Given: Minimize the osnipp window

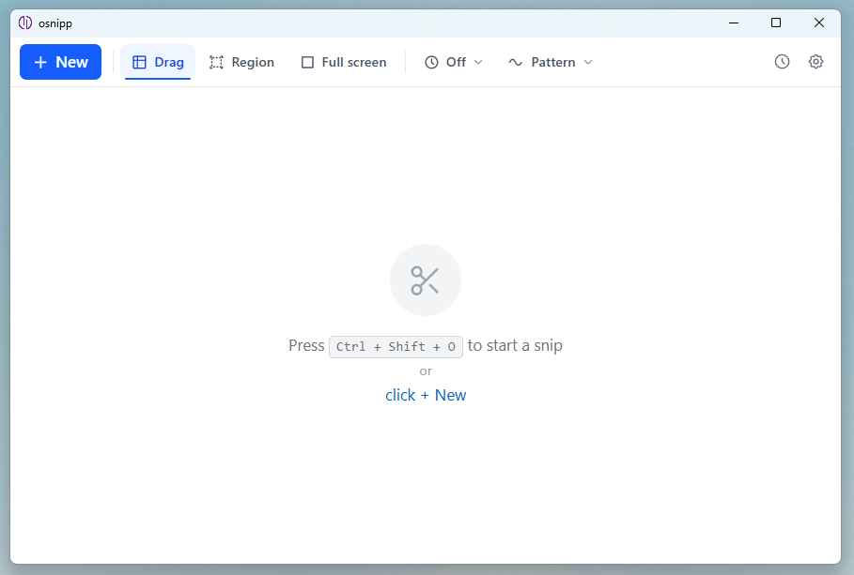Looking at the screenshot, I should (733, 23).
